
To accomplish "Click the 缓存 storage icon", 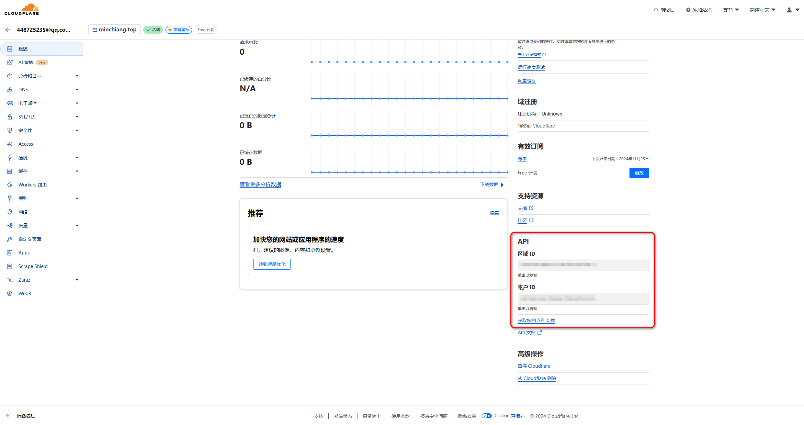I will [x=10, y=171].
